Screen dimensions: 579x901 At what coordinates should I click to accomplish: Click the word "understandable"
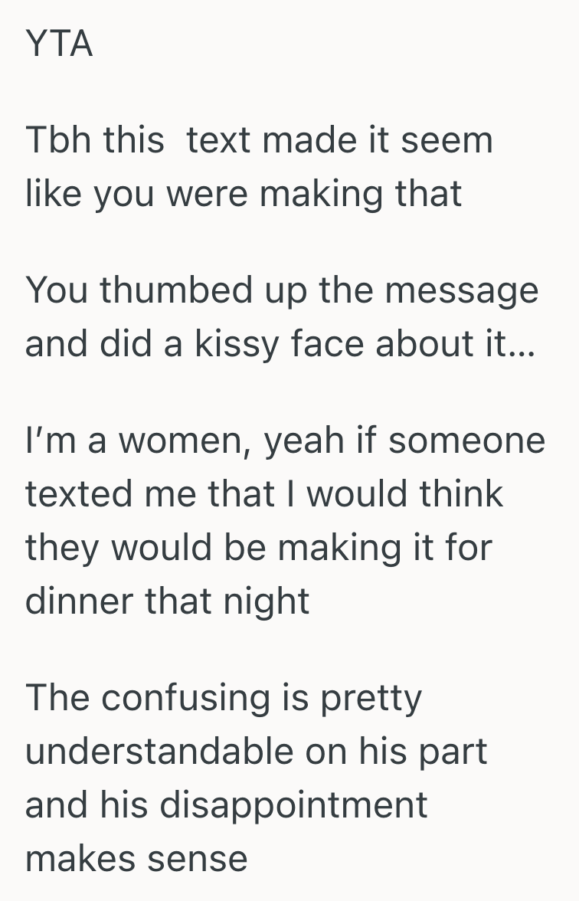point(159,752)
